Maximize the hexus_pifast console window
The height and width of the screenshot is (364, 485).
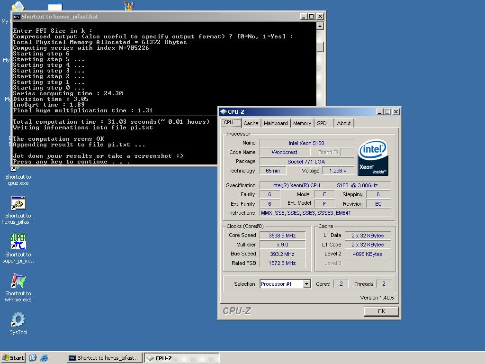(312, 17)
